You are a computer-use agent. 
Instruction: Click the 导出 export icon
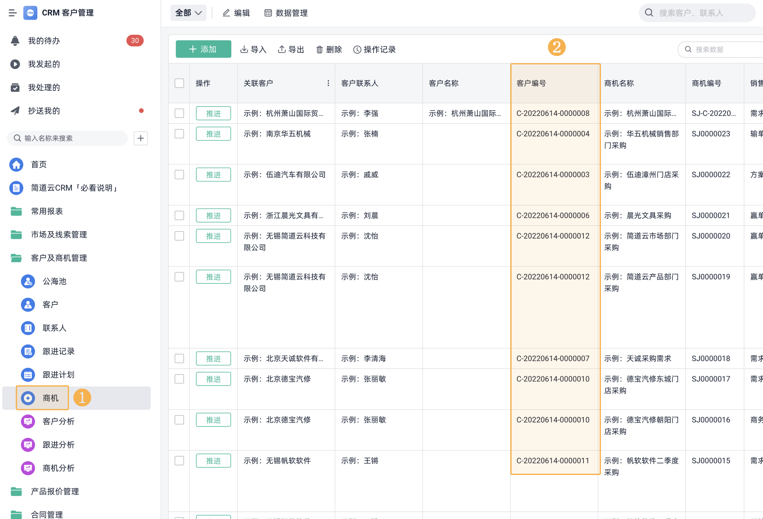[282, 50]
